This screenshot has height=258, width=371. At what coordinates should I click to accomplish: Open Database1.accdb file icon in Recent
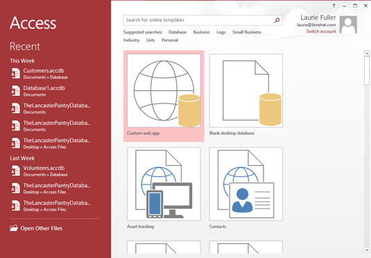tap(16, 91)
